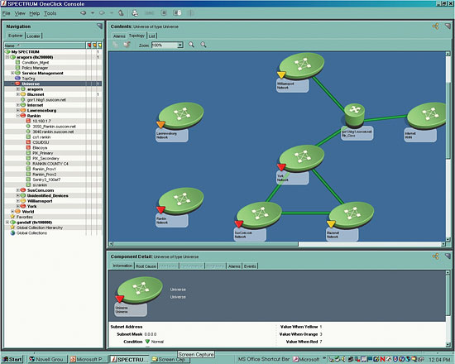Collapse the Rankin tree node
This screenshot has width=455, height=364.
coord(17,116)
